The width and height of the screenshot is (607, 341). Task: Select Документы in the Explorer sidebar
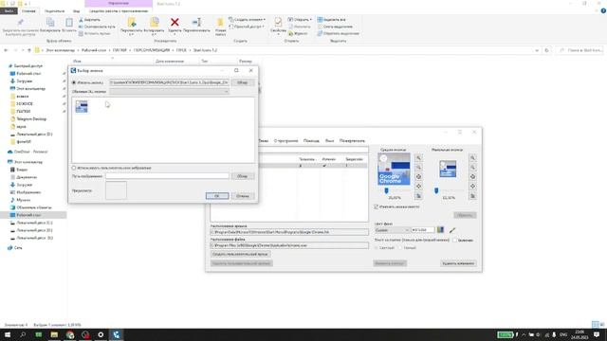click(27, 177)
